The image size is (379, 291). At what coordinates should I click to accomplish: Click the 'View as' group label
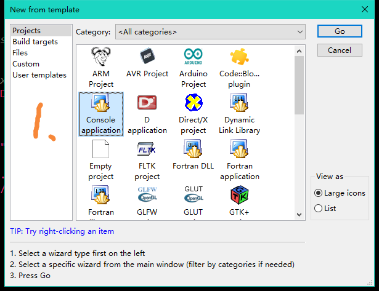(x=330, y=177)
